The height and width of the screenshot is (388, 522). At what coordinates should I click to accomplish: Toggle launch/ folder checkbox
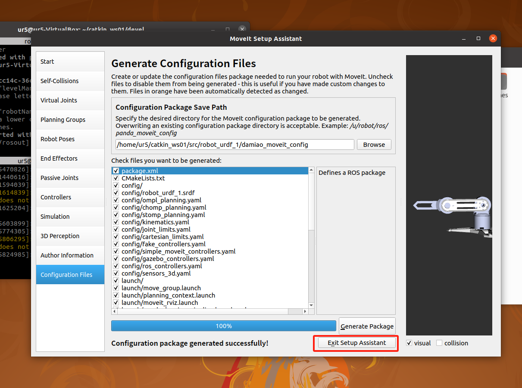[116, 281]
